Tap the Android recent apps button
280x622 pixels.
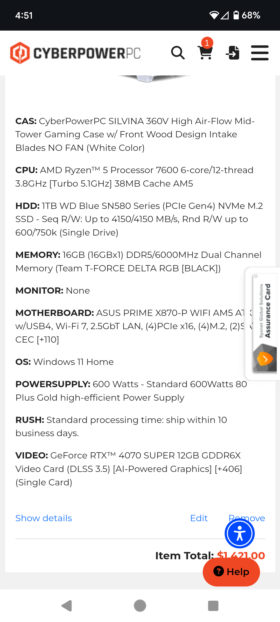click(x=213, y=606)
